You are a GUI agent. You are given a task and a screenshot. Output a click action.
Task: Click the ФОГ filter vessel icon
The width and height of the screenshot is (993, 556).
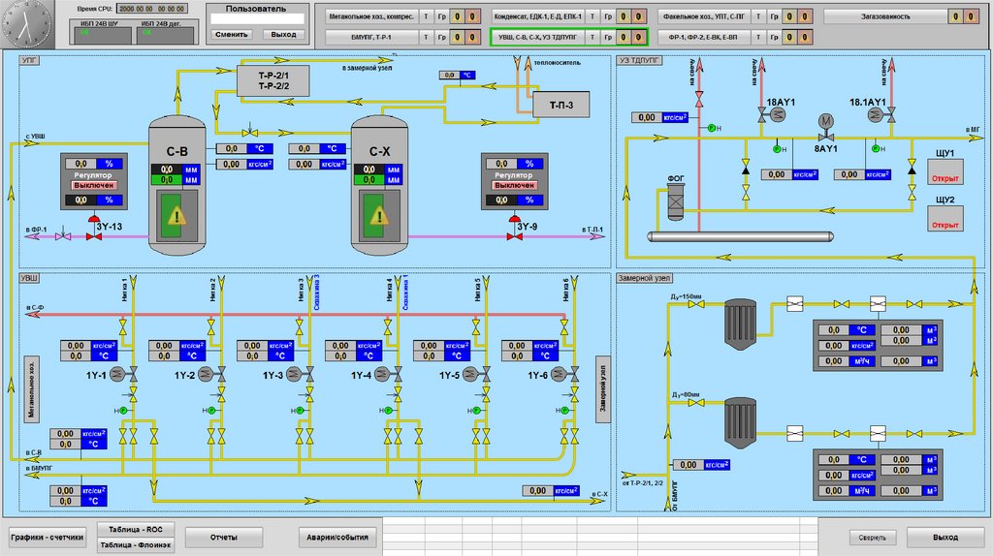tap(676, 201)
